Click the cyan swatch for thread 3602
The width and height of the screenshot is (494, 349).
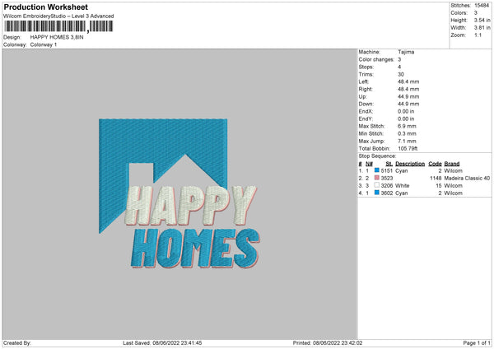tap(377, 193)
